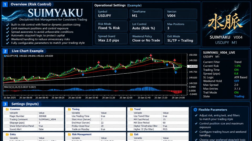Click the checkmark beside 'Built-in risk control'
This screenshot has height=141, width=252.
pos(7,25)
